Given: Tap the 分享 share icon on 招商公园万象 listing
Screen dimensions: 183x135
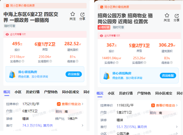Looking at the screenshot, I should click(x=177, y=16).
